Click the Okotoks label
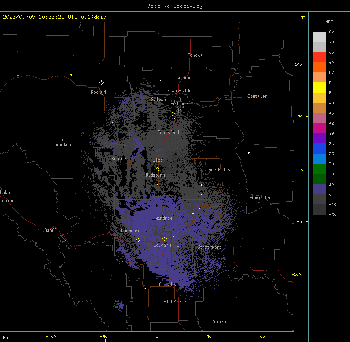The image size is (350, 342). pos(167,284)
